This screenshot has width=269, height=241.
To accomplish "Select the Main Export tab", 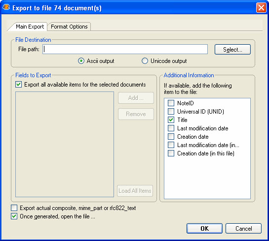I will click(x=30, y=27).
